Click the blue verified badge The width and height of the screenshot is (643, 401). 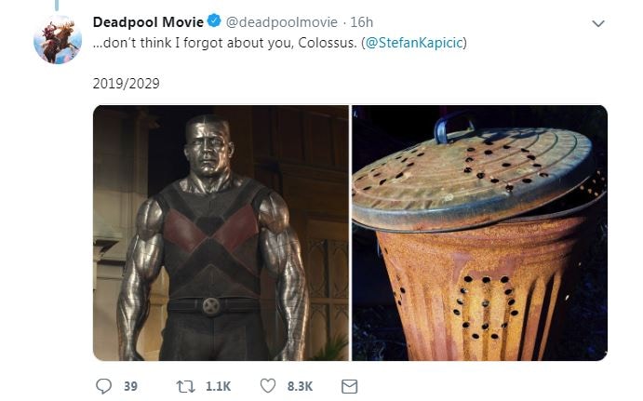214,20
